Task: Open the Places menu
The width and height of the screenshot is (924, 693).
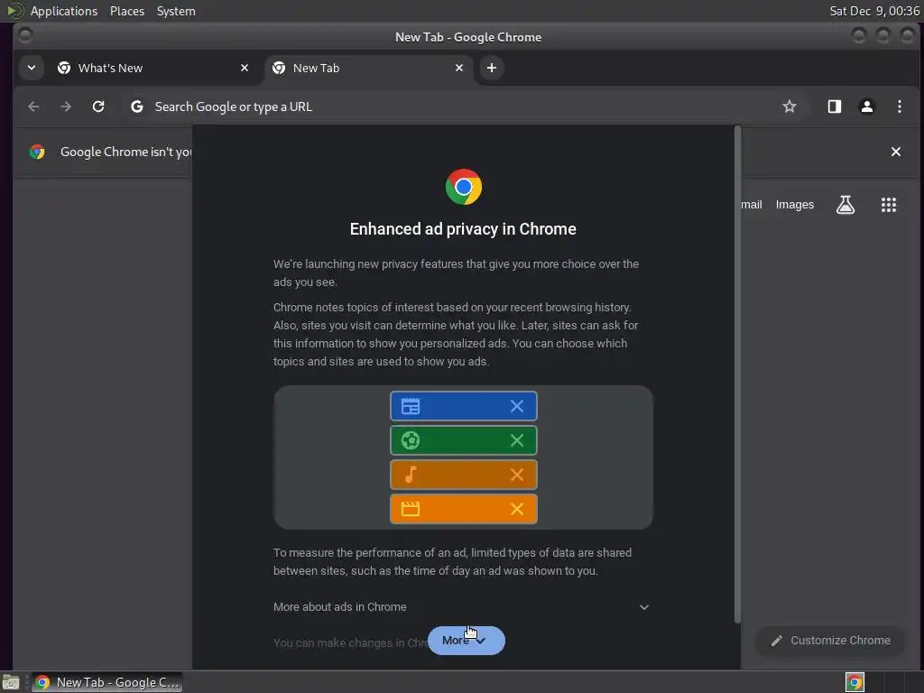Action: click(x=127, y=11)
